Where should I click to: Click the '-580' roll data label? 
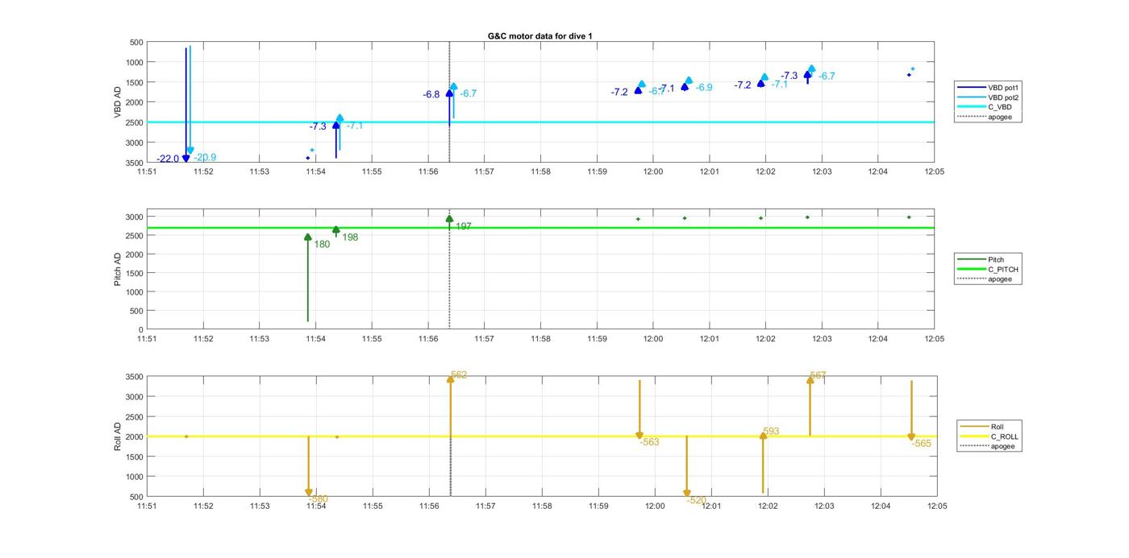click(x=318, y=498)
